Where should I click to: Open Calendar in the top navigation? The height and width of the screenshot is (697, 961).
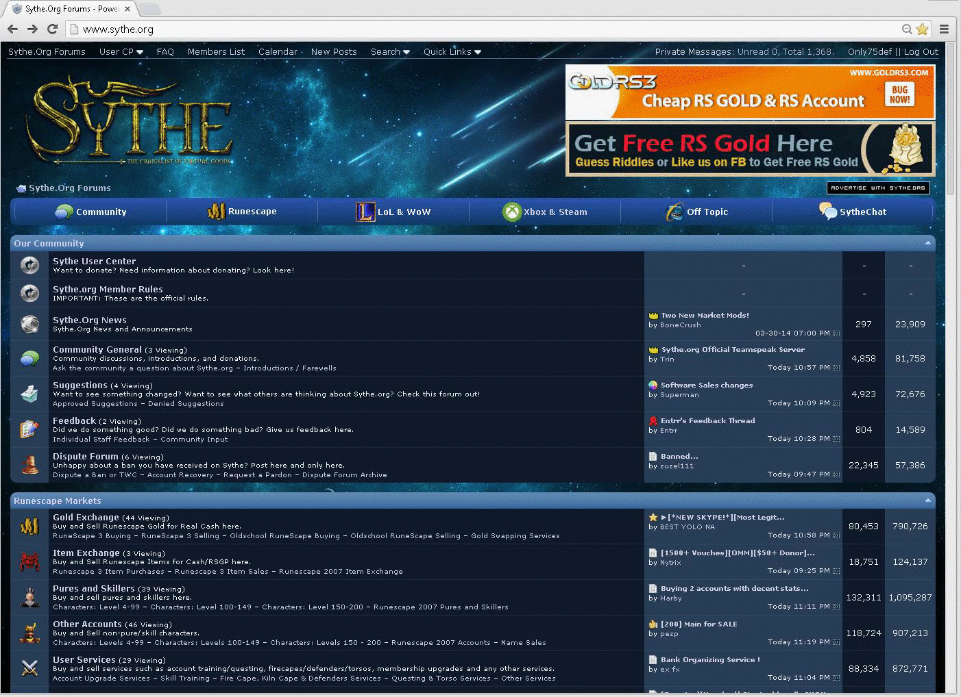[278, 51]
